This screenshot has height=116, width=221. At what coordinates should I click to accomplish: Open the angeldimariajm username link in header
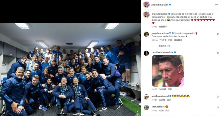click(x=160, y=5)
